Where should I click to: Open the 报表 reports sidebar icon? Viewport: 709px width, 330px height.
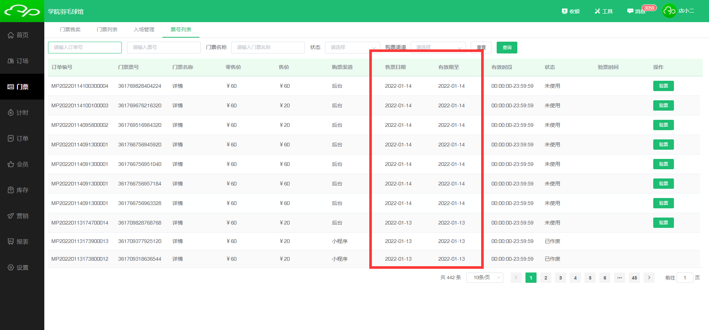(11, 242)
